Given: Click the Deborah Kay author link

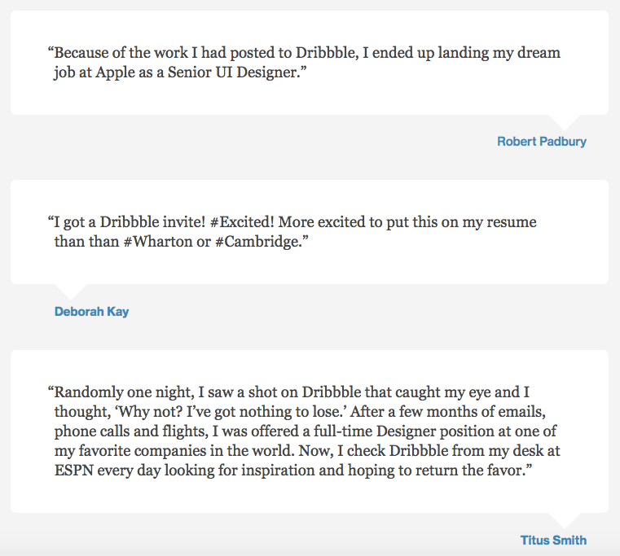Looking at the screenshot, I should point(91,312).
